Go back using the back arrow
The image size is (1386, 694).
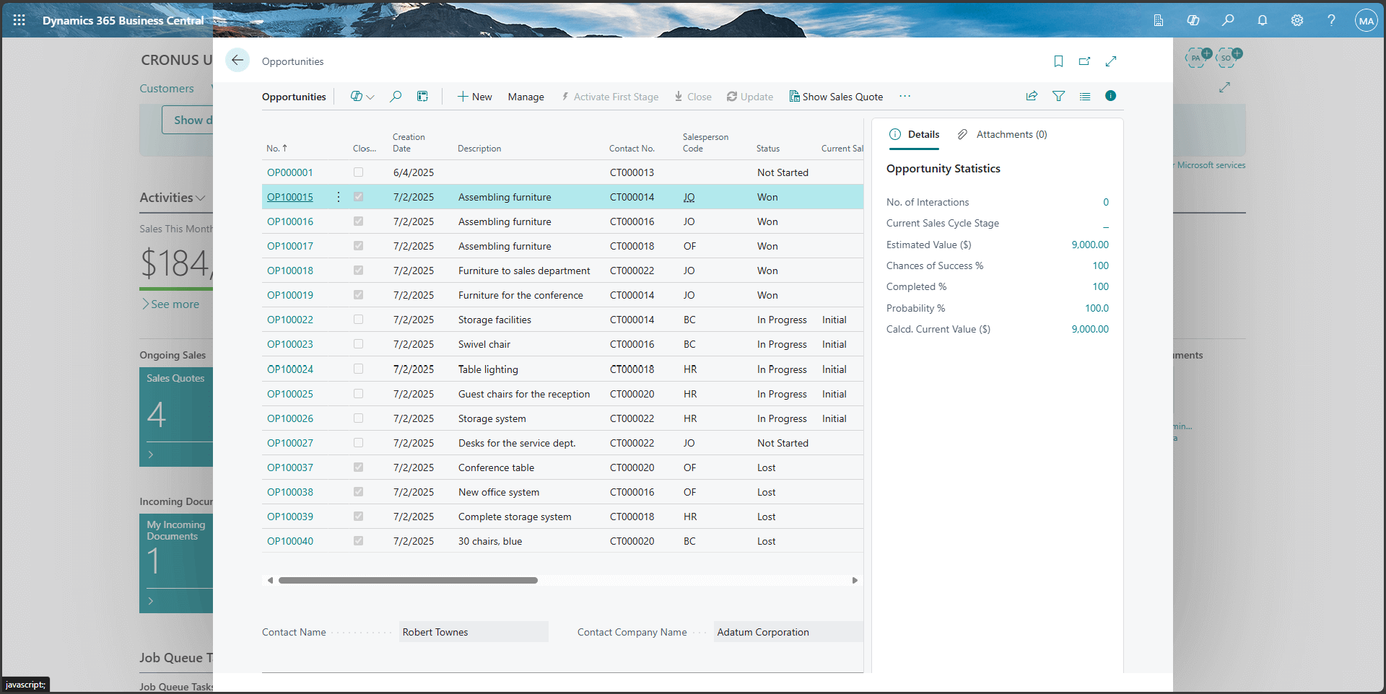[x=237, y=60]
